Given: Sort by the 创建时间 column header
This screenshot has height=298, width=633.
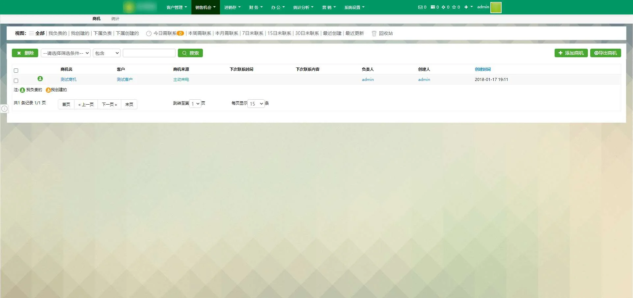Looking at the screenshot, I should tap(482, 69).
